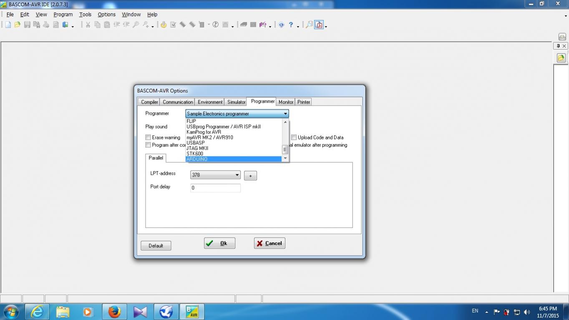Click the BASCOM-AVR taskbar icon
This screenshot has height=320, width=569.
192,312
